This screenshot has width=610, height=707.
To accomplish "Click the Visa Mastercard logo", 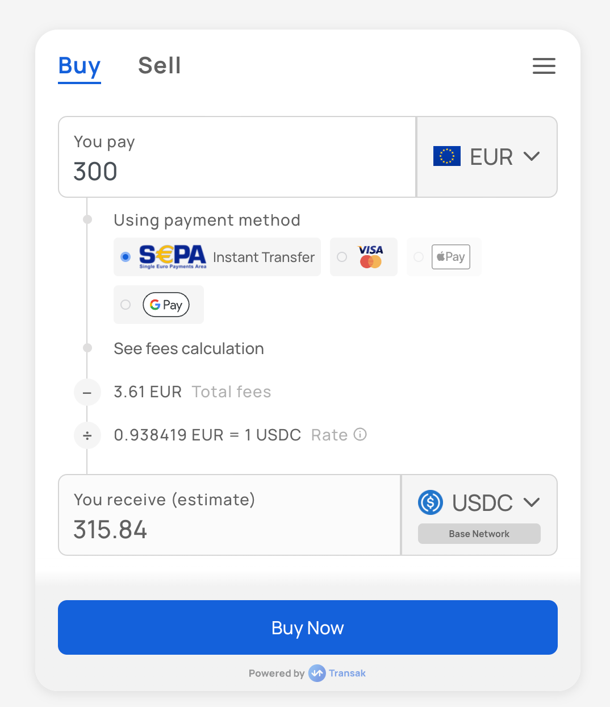I will [x=370, y=257].
